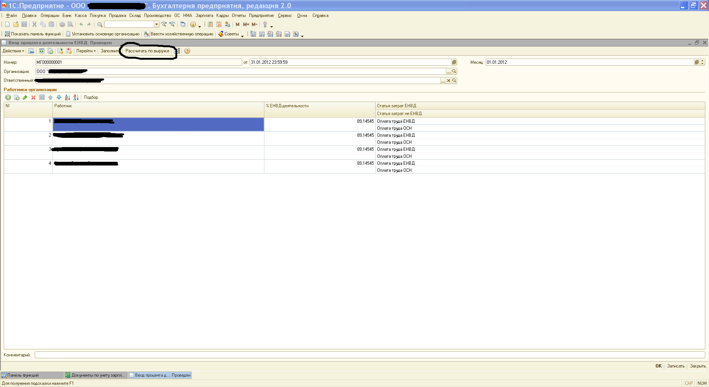The height and width of the screenshot is (387, 709).
Task: Open the Действия dropdown menu
Action: click(13, 51)
